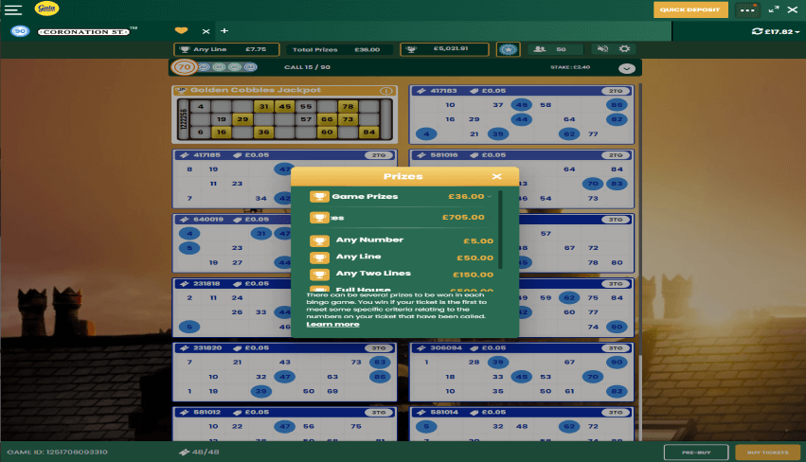Click the Total Prizes £36.00 box
This screenshot has height=462, width=806.
pyautogui.click(x=337, y=50)
